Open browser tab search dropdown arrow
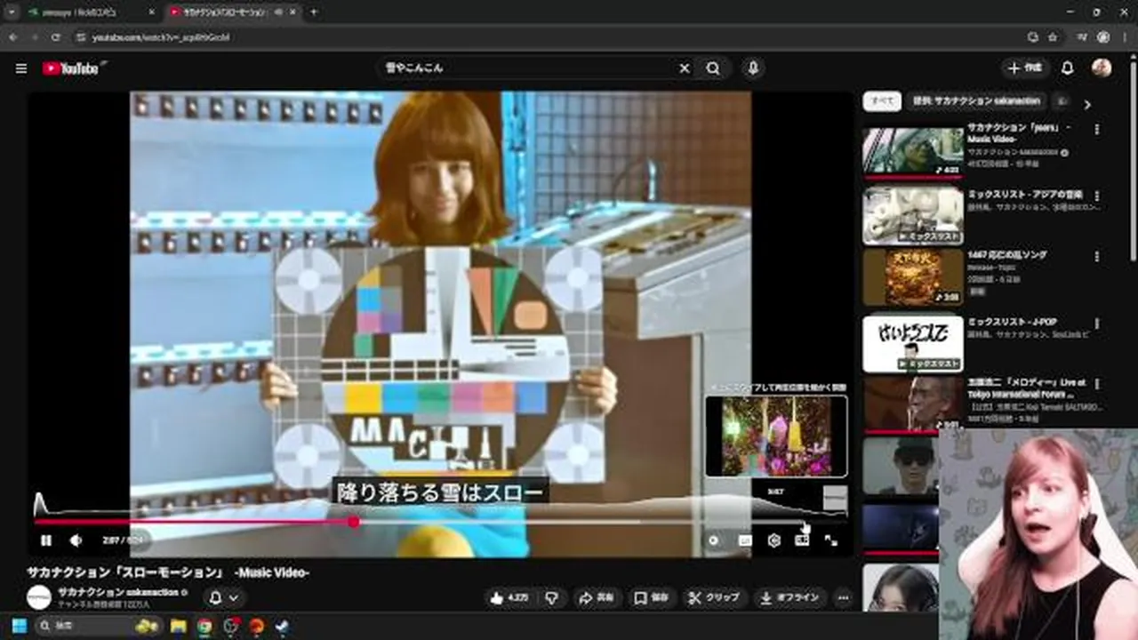The width and height of the screenshot is (1138, 640). [12, 12]
